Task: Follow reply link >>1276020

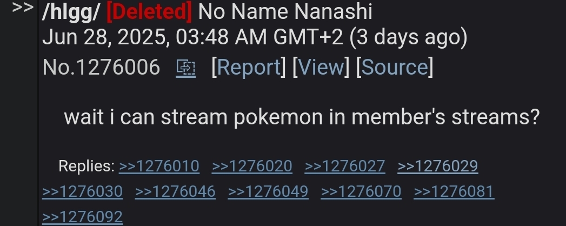Action: (x=252, y=167)
